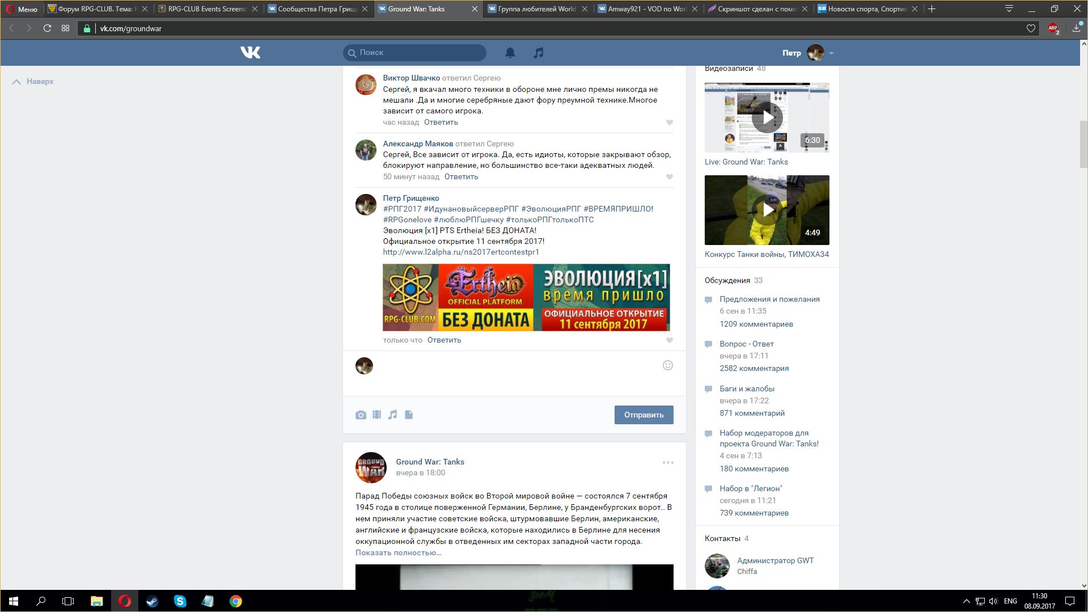1088x612 pixels.
Task: Open Skype from the taskbar
Action: (x=180, y=601)
